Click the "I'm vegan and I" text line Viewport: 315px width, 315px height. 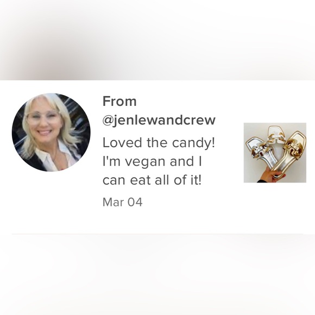pos(152,161)
